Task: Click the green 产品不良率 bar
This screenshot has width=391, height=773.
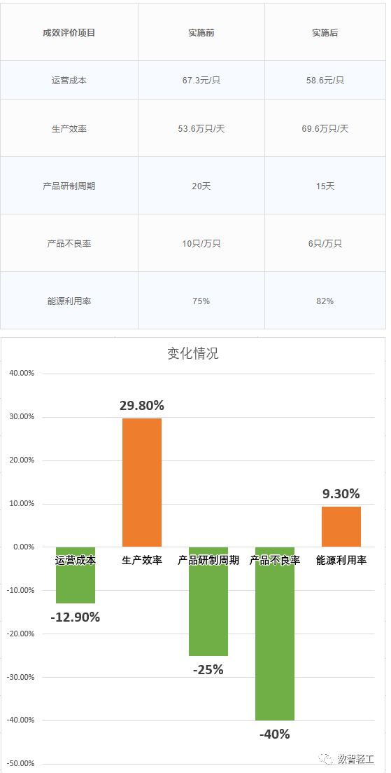Action: 274,634
